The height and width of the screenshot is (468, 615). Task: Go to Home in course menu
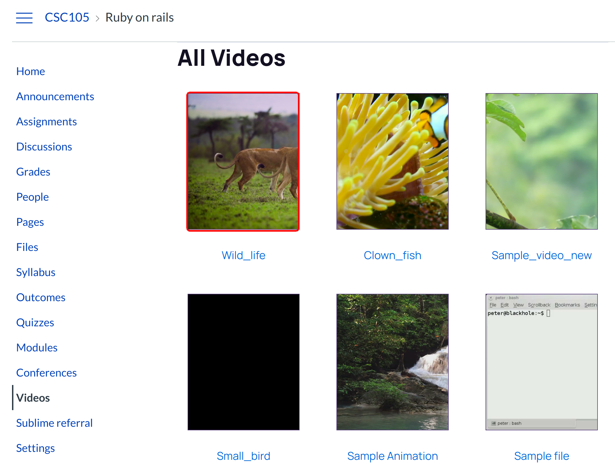[30, 71]
